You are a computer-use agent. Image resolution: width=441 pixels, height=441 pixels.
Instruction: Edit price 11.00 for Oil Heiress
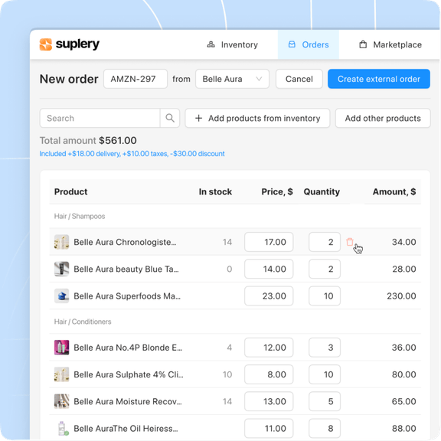269,428
